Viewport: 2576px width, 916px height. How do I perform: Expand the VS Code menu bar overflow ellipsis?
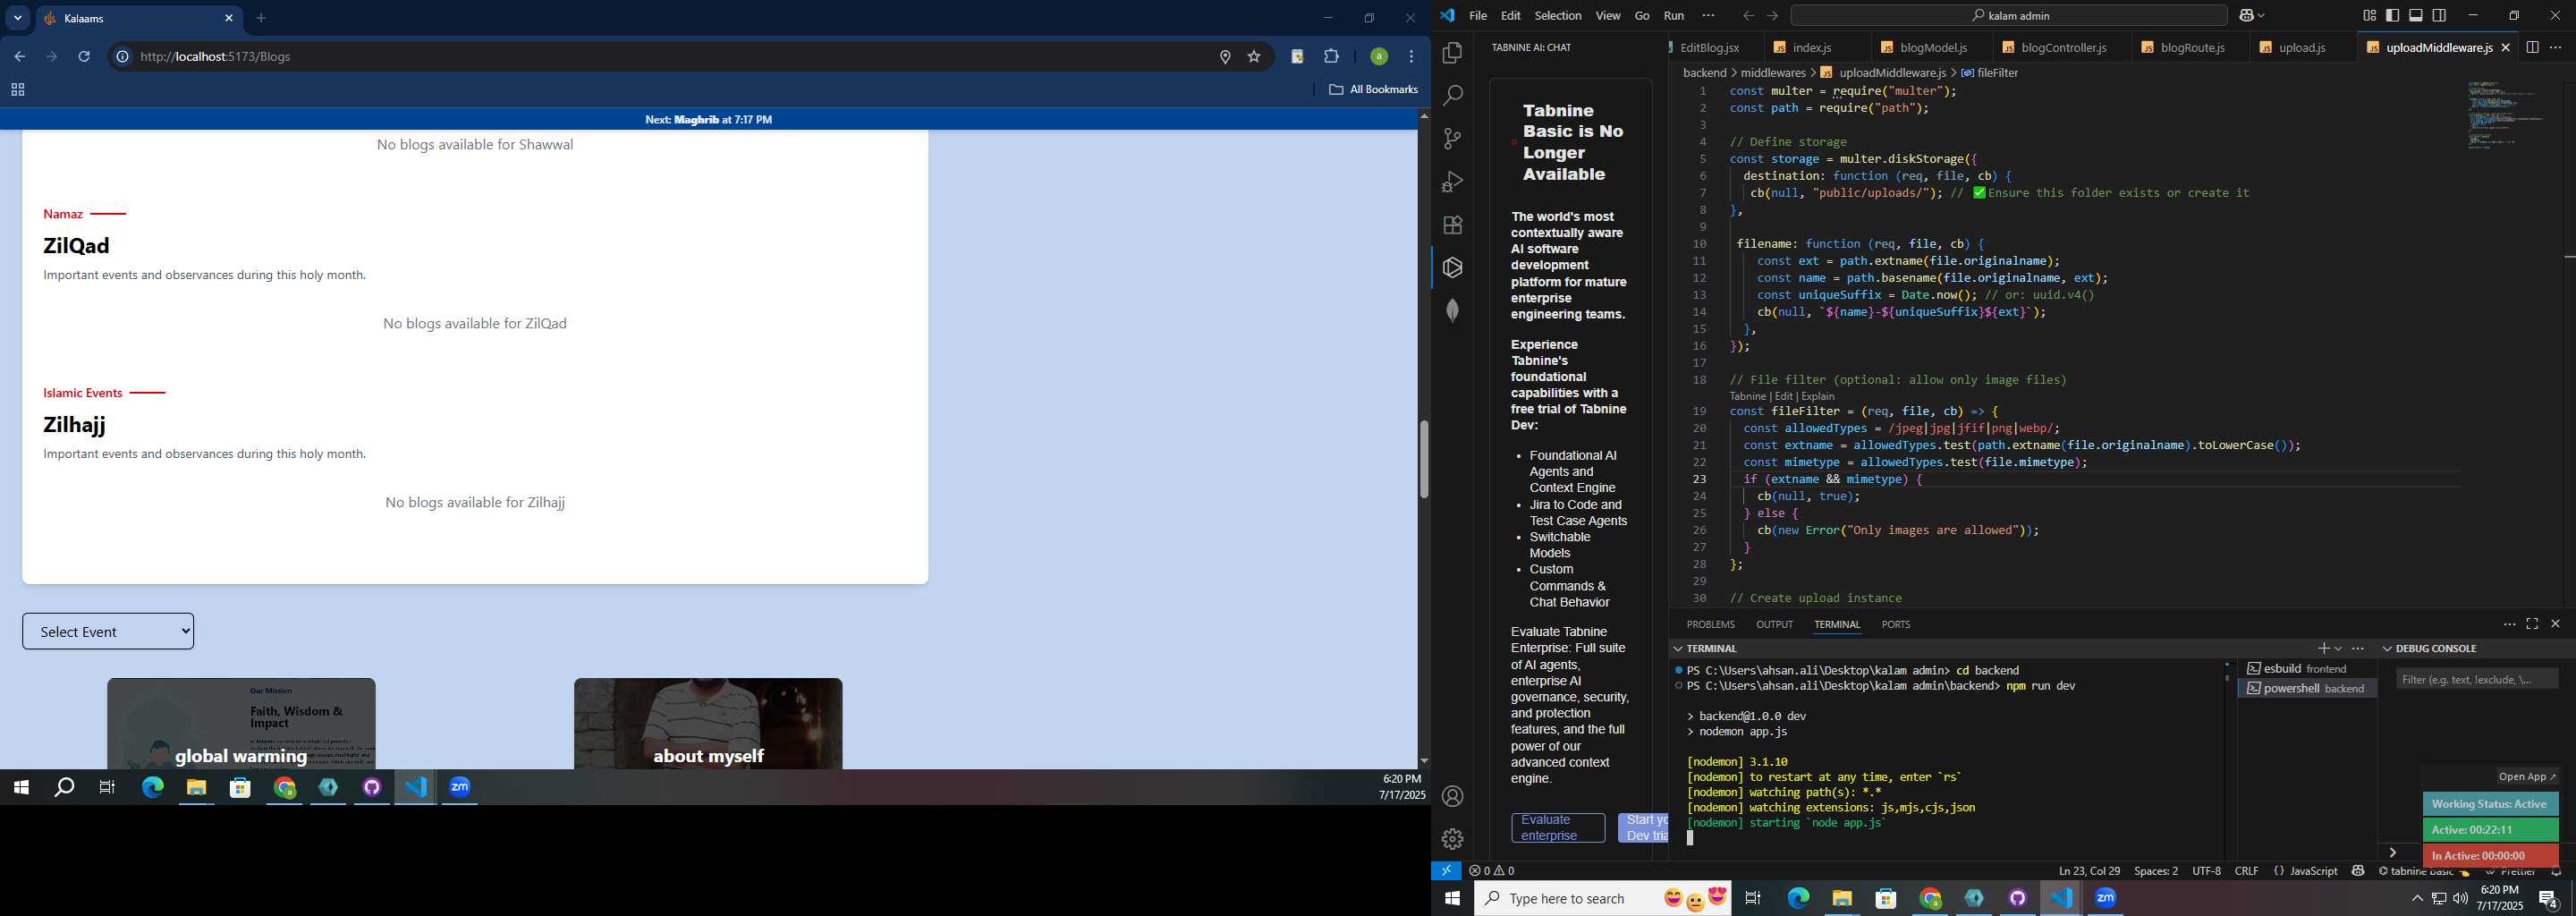1708,16
